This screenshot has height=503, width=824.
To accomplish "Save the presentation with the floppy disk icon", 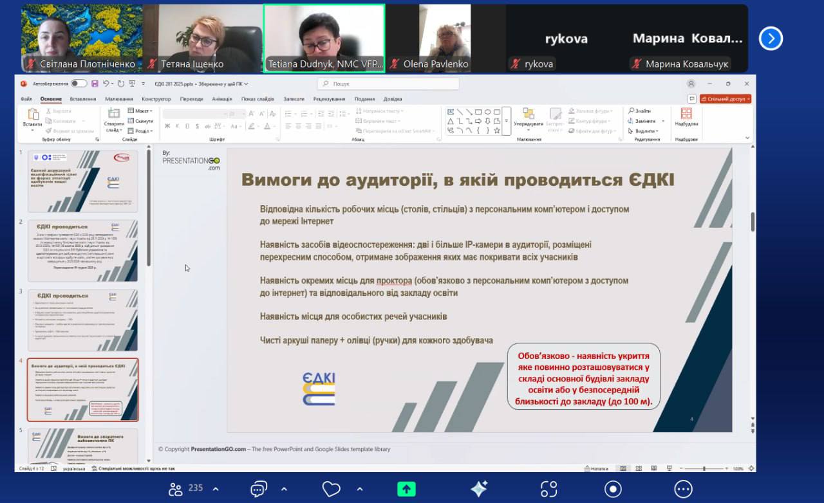I will pyautogui.click(x=95, y=84).
